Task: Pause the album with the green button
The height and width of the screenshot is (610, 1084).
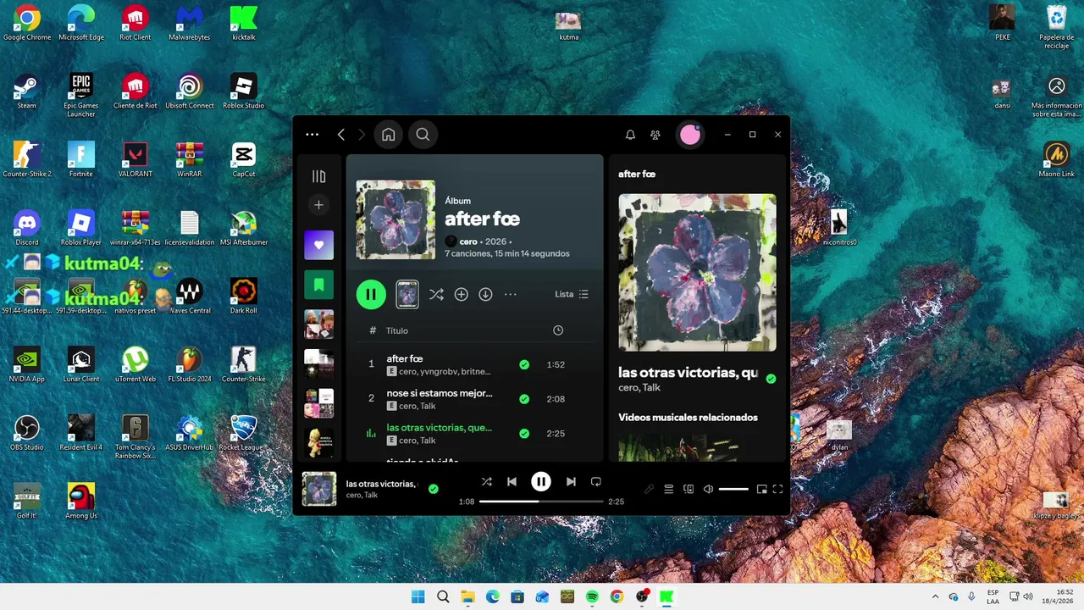Action: click(x=371, y=294)
